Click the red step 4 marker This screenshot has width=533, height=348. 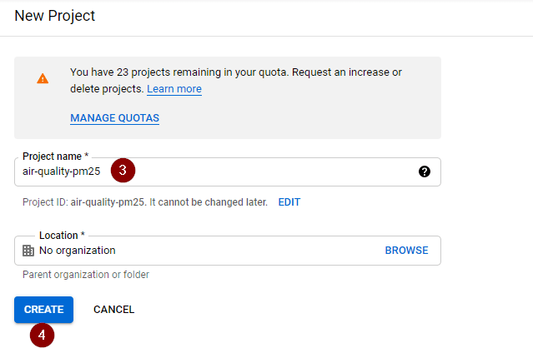43,336
